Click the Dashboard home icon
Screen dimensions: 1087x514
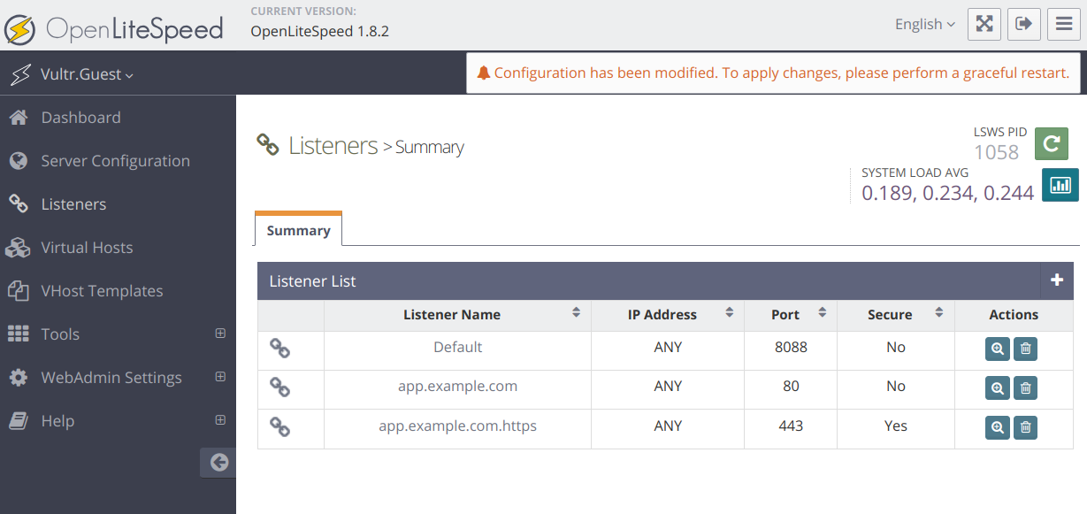point(18,117)
